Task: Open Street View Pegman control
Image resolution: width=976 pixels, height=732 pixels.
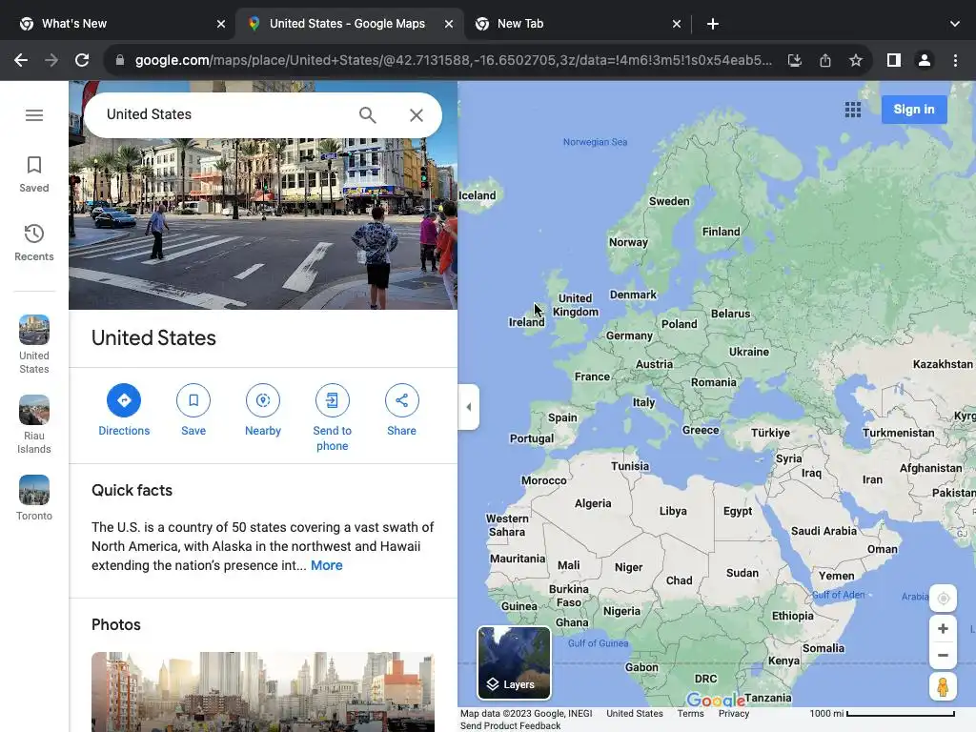Action: 943,687
